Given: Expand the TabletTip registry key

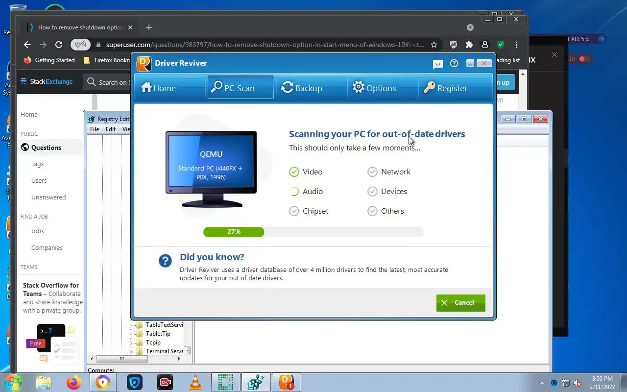Looking at the screenshot, I should click(x=131, y=334).
